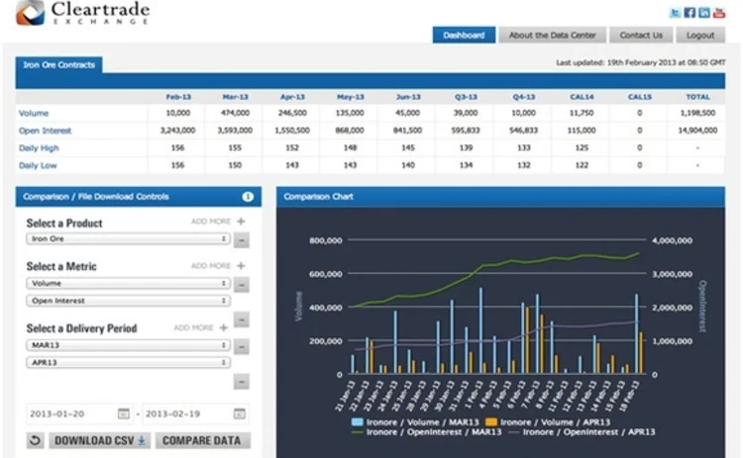743x458 pixels.
Task: Remove the Open Interest metric with its minus button
Action: (x=242, y=320)
